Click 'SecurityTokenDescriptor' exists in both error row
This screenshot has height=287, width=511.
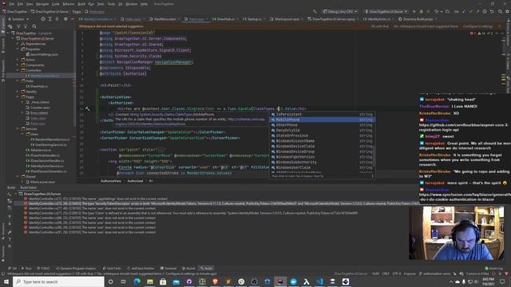[x=222, y=203]
